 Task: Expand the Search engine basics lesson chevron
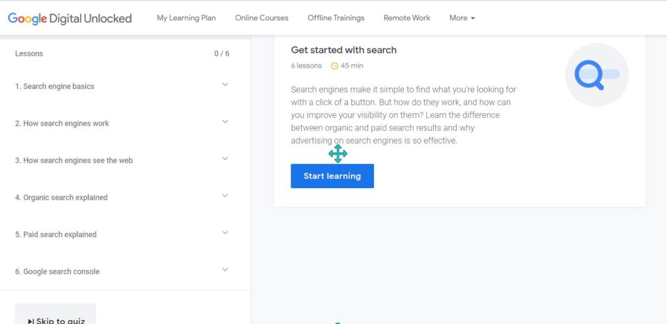(225, 85)
